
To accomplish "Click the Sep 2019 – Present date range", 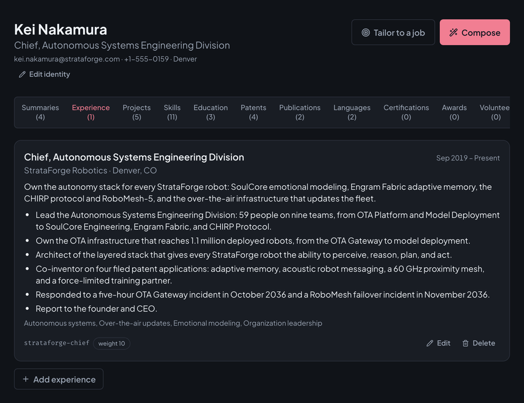I will click(x=468, y=158).
